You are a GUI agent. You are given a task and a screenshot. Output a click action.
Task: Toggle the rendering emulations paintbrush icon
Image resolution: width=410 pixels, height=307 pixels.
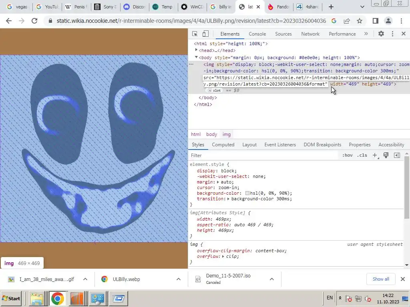[386, 155]
